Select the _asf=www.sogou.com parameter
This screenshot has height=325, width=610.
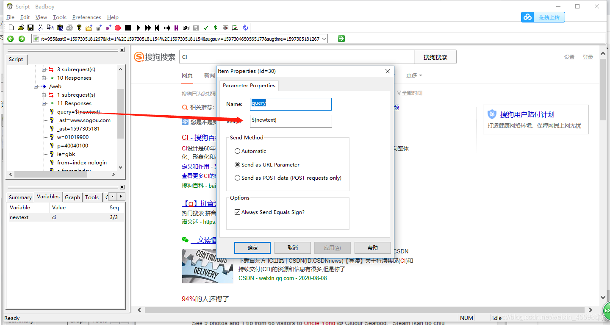click(x=84, y=120)
